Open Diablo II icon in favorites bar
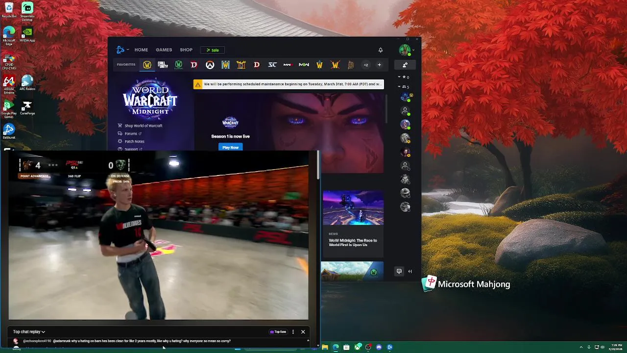The height and width of the screenshot is (353, 627). pyautogui.click(x=241, y=65)
